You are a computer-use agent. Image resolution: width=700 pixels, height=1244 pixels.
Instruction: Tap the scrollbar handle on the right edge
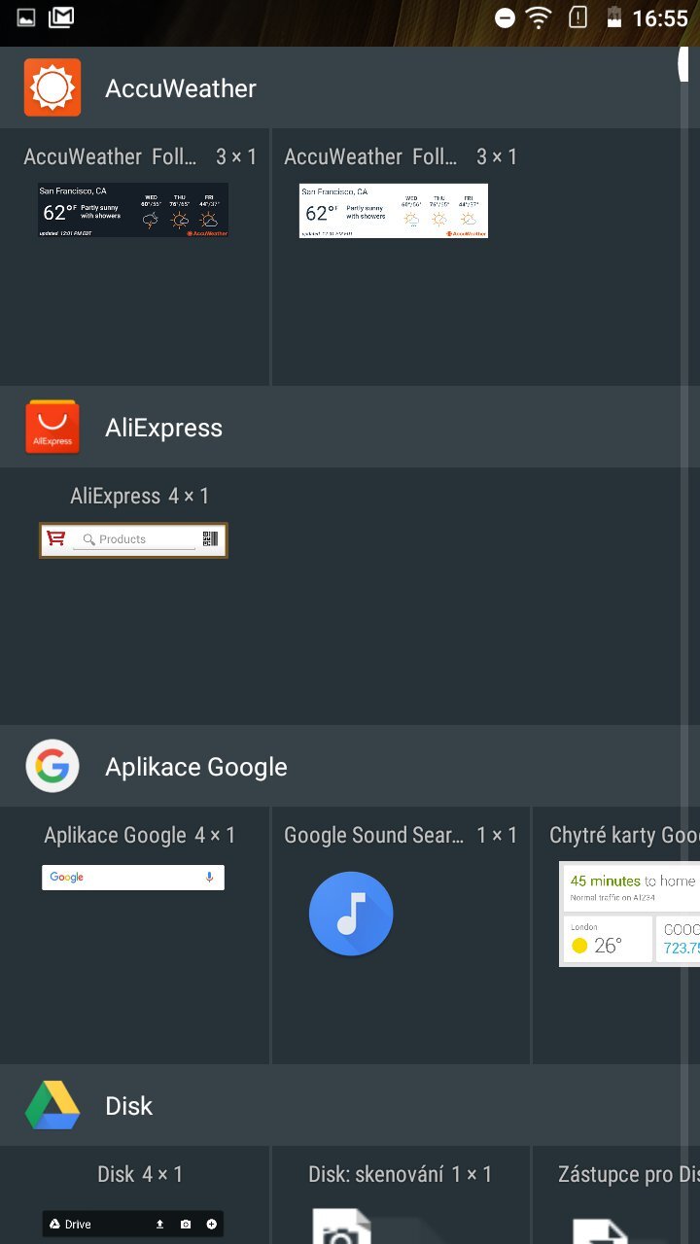(x=686, y=62)
